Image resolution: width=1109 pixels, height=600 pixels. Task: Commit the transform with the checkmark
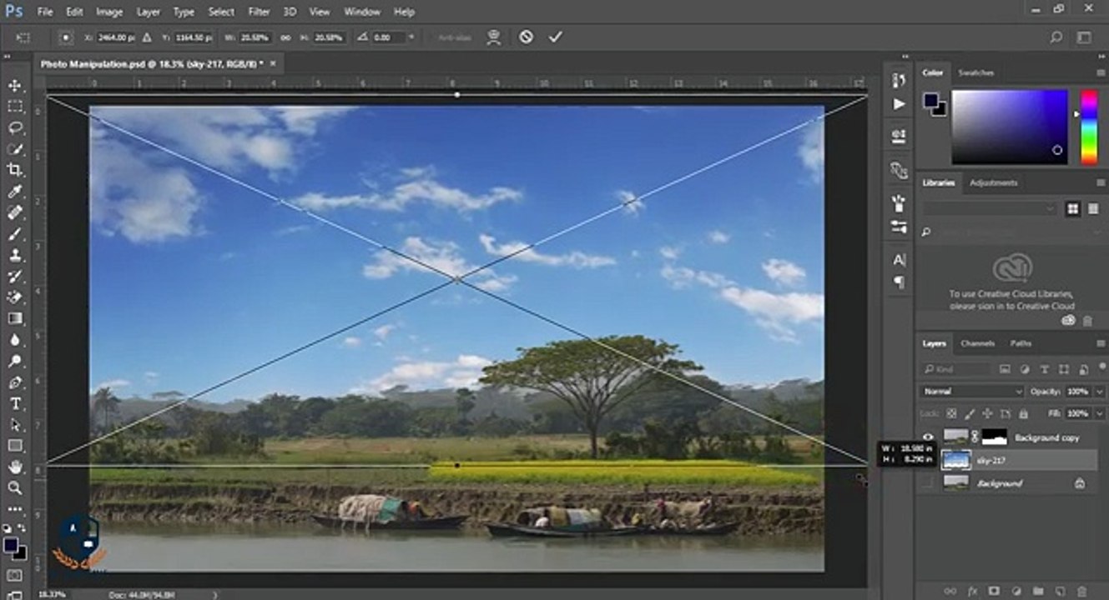556,37
